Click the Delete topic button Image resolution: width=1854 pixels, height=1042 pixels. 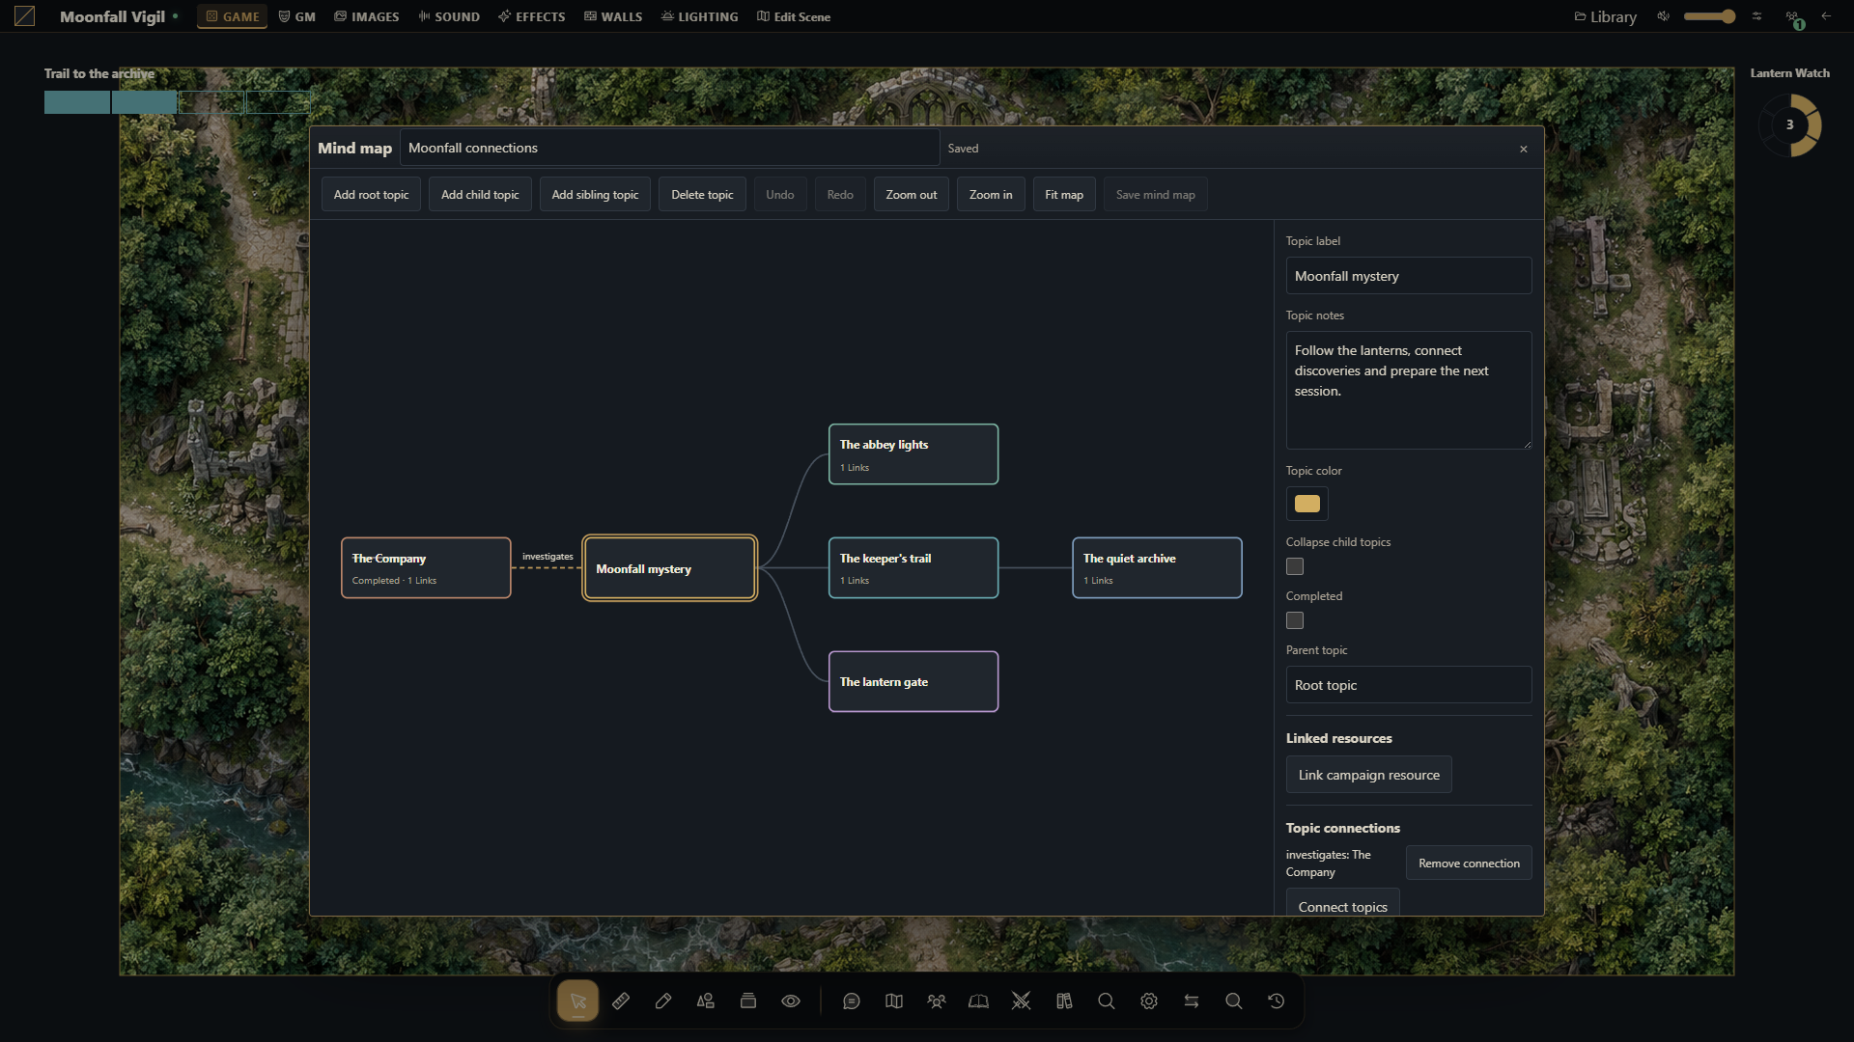click(702, 195)
